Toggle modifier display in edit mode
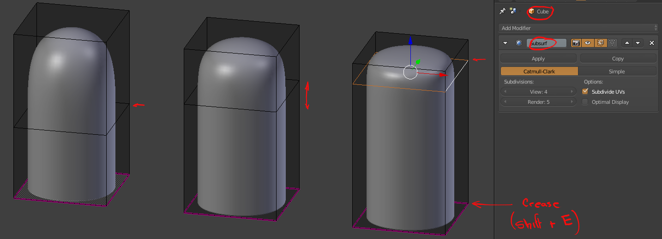This screenshot has height=239, width=662. [x=600, y=43]
